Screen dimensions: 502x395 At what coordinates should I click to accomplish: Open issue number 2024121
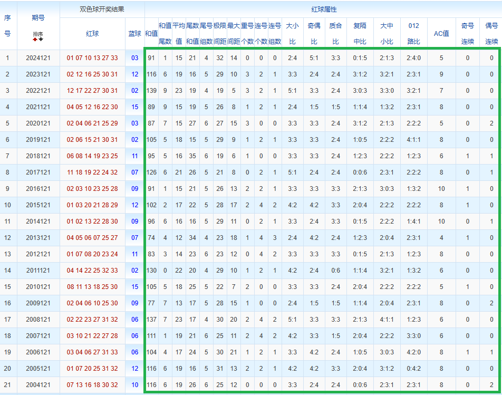click(x=38, y=58)
